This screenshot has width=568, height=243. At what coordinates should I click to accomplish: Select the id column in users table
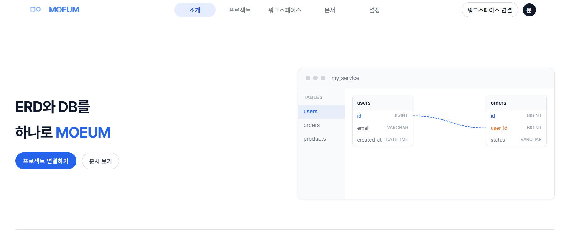383,116
